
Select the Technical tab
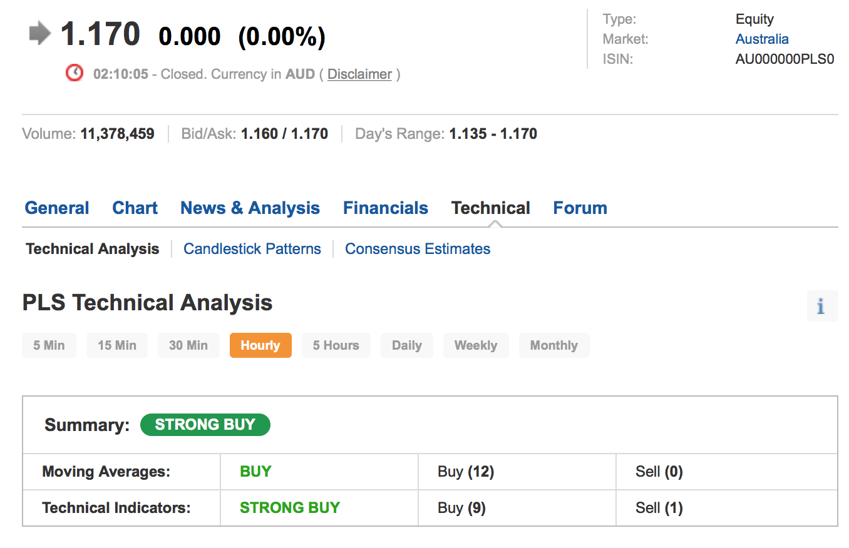pos(490,208)
